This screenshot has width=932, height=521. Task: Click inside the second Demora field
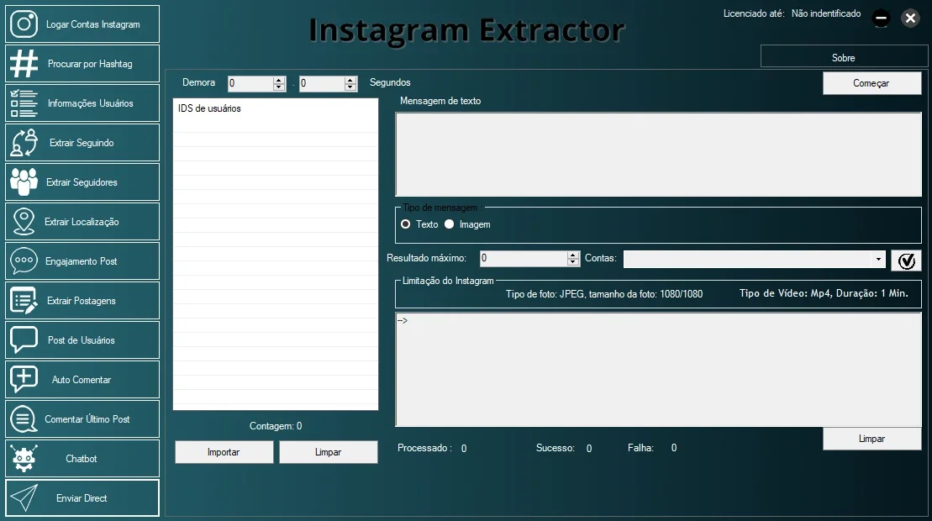tap(322, 84)
